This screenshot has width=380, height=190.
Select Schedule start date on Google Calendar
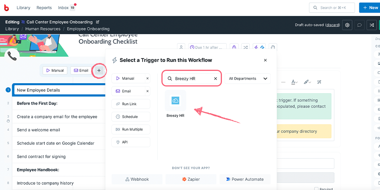(56, 143)
